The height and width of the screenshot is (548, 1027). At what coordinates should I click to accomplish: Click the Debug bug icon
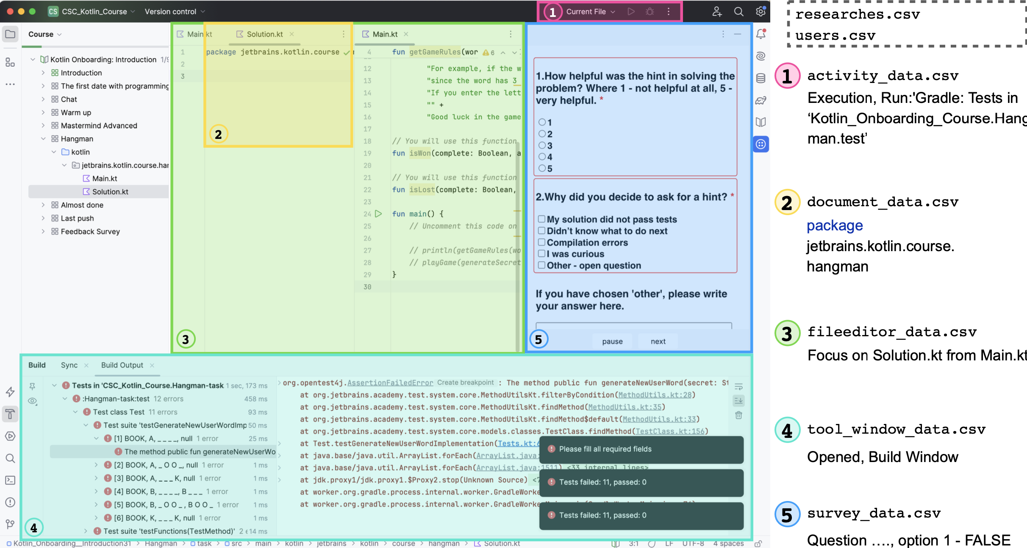[650, 11]
